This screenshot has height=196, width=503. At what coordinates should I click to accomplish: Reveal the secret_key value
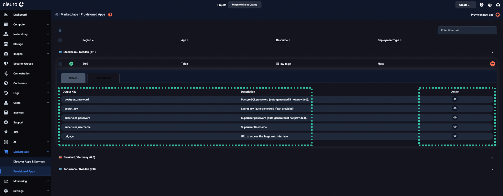455,108
